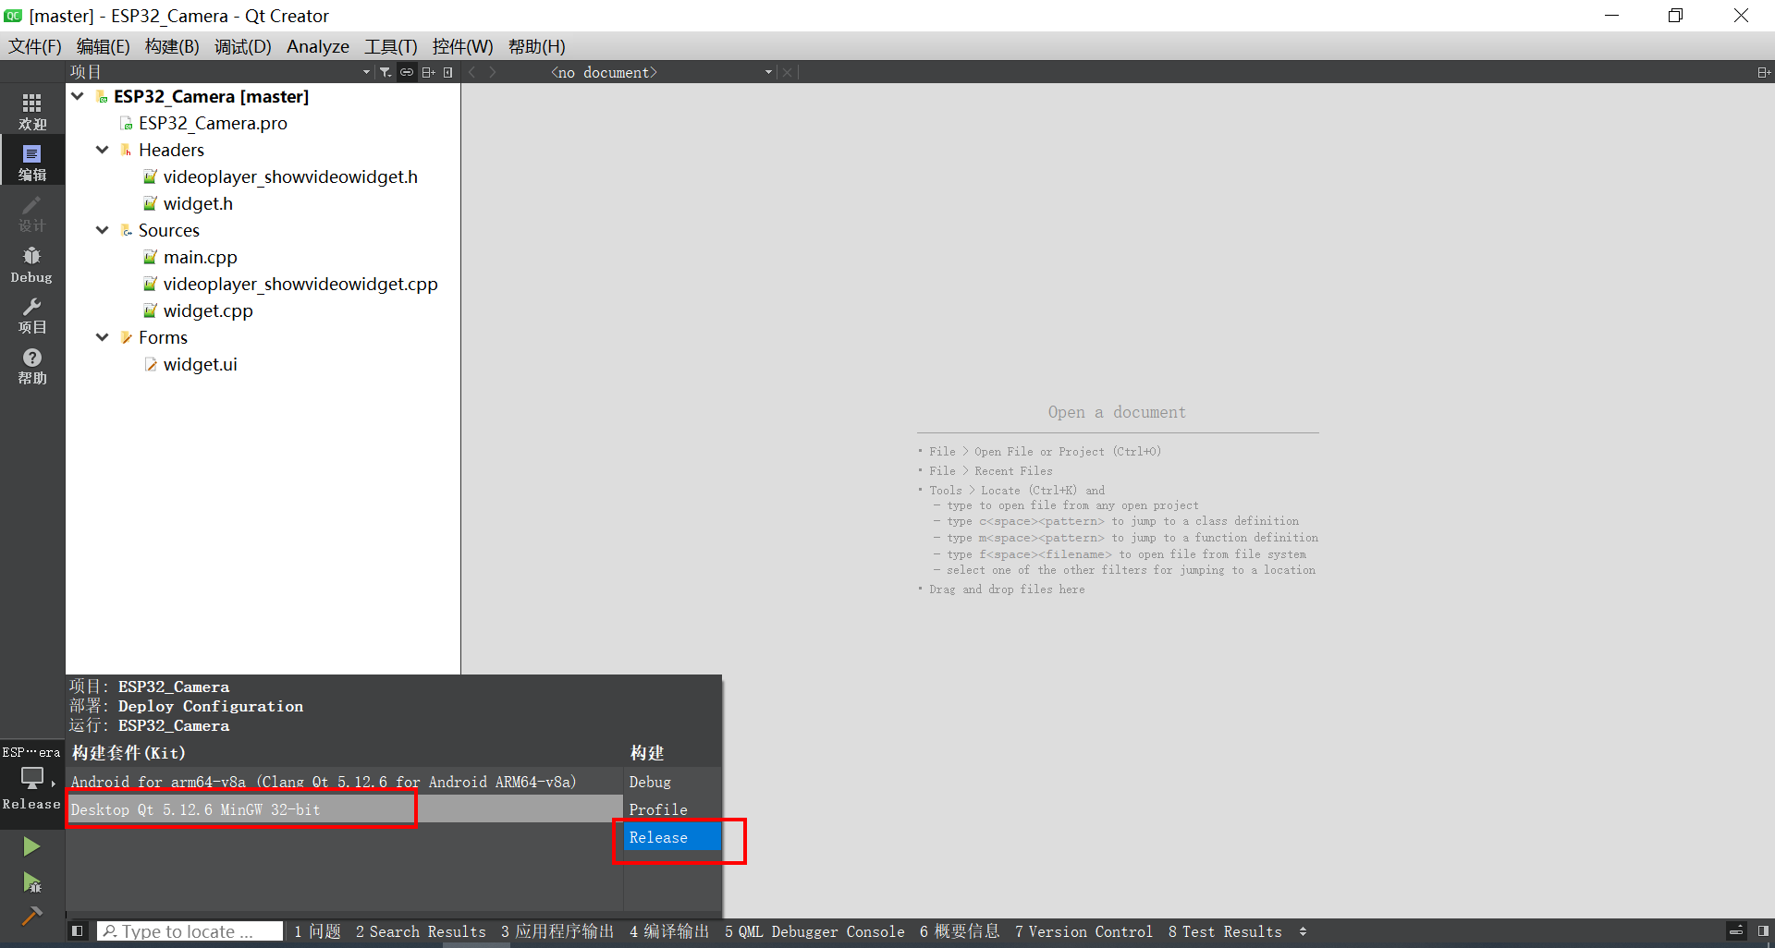
Task: Open output pane selector arrows
Action: pos(1303,931)
